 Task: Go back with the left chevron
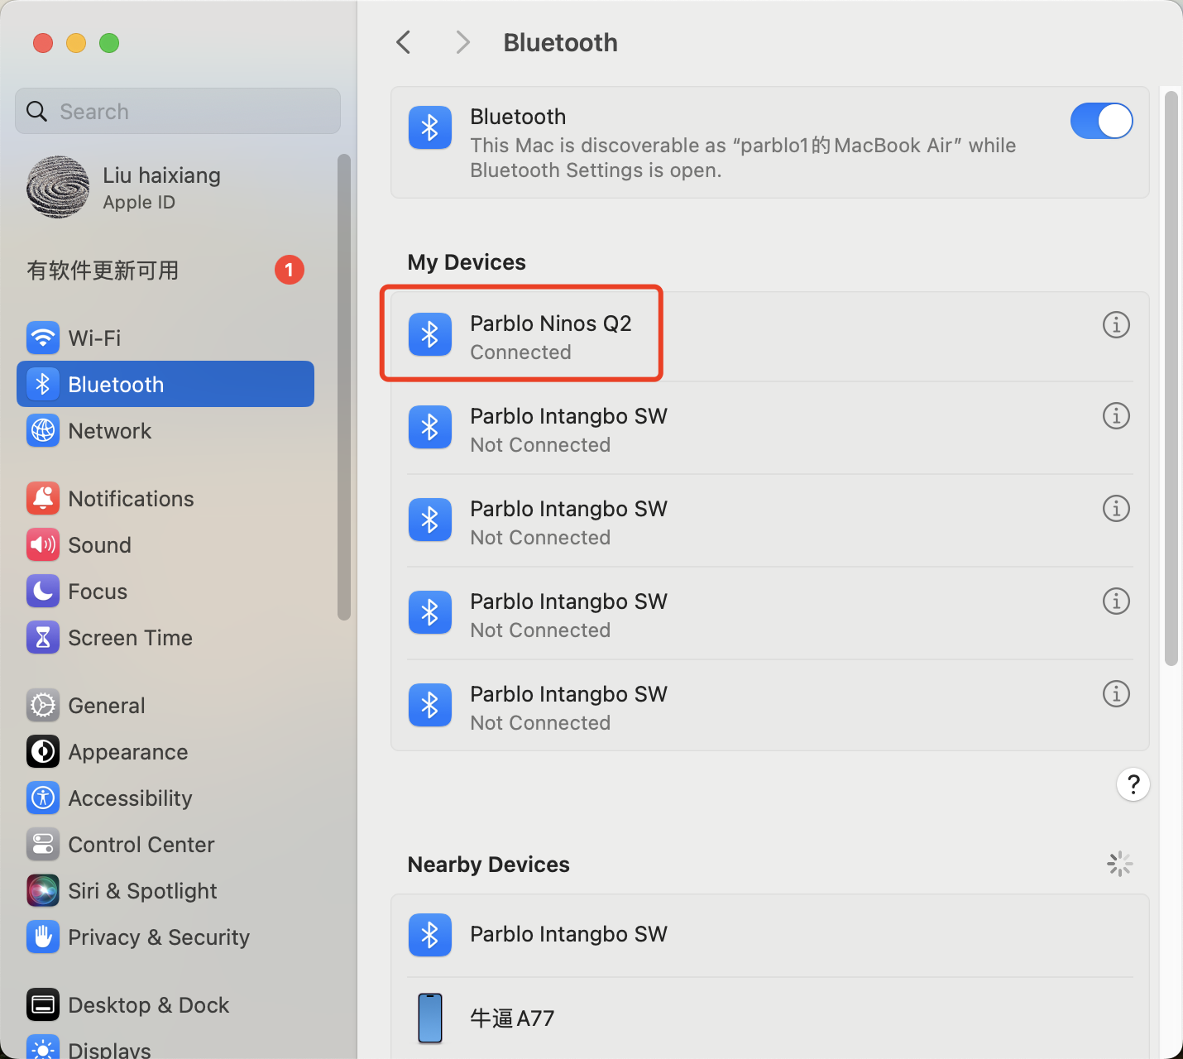pos(404,42)
